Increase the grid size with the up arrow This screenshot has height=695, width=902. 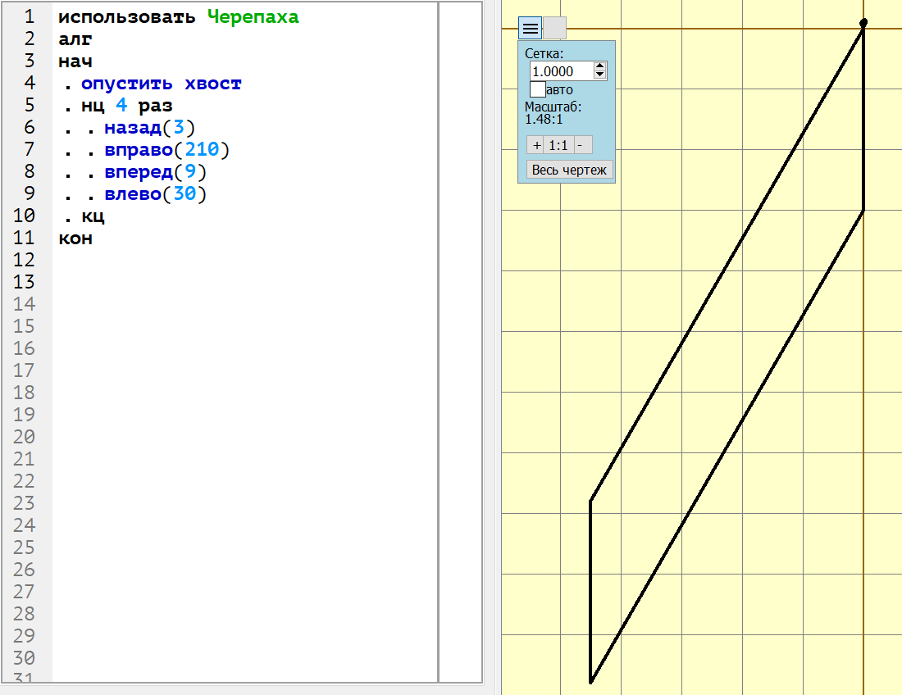click(x=600, y=66)
